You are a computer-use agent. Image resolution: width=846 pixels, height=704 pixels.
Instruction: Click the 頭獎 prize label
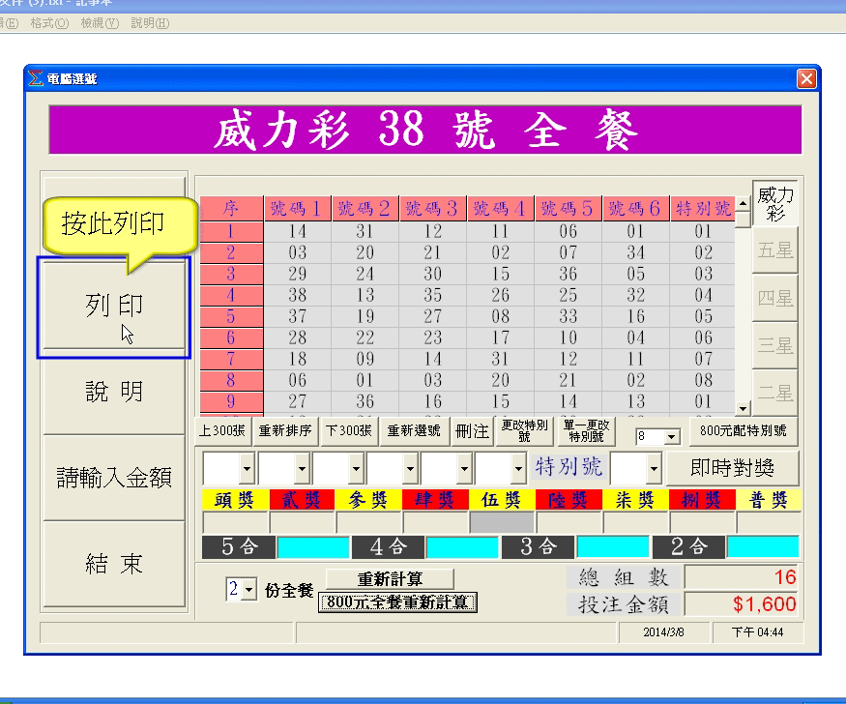(x=235, y=500)
